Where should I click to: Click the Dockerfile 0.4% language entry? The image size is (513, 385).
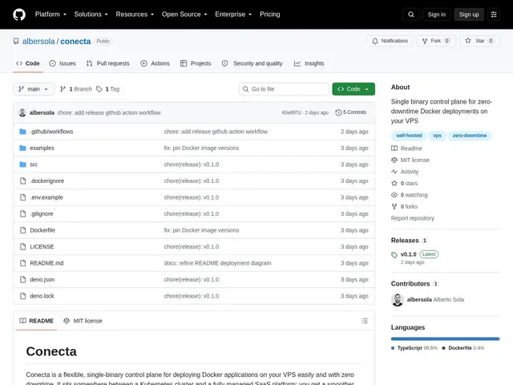pos(463,348)
